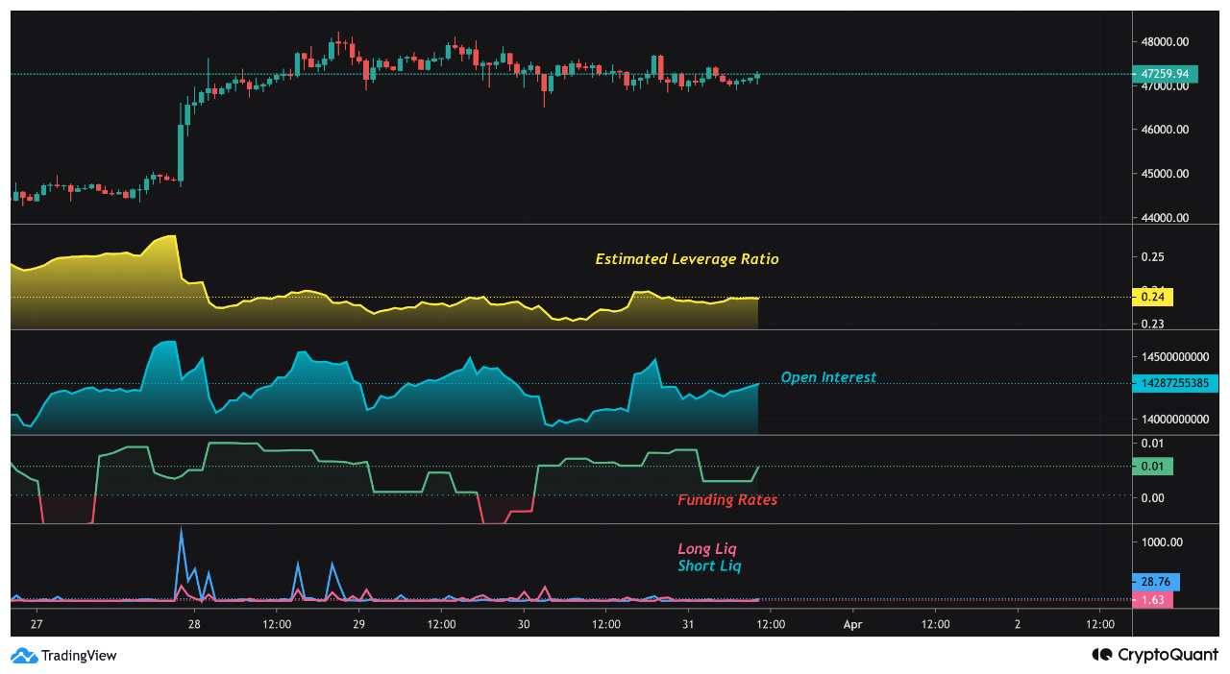1230x674 pixels.
Task: Select the Estimated Leverage Ratio label
Action: coord(687,259)
